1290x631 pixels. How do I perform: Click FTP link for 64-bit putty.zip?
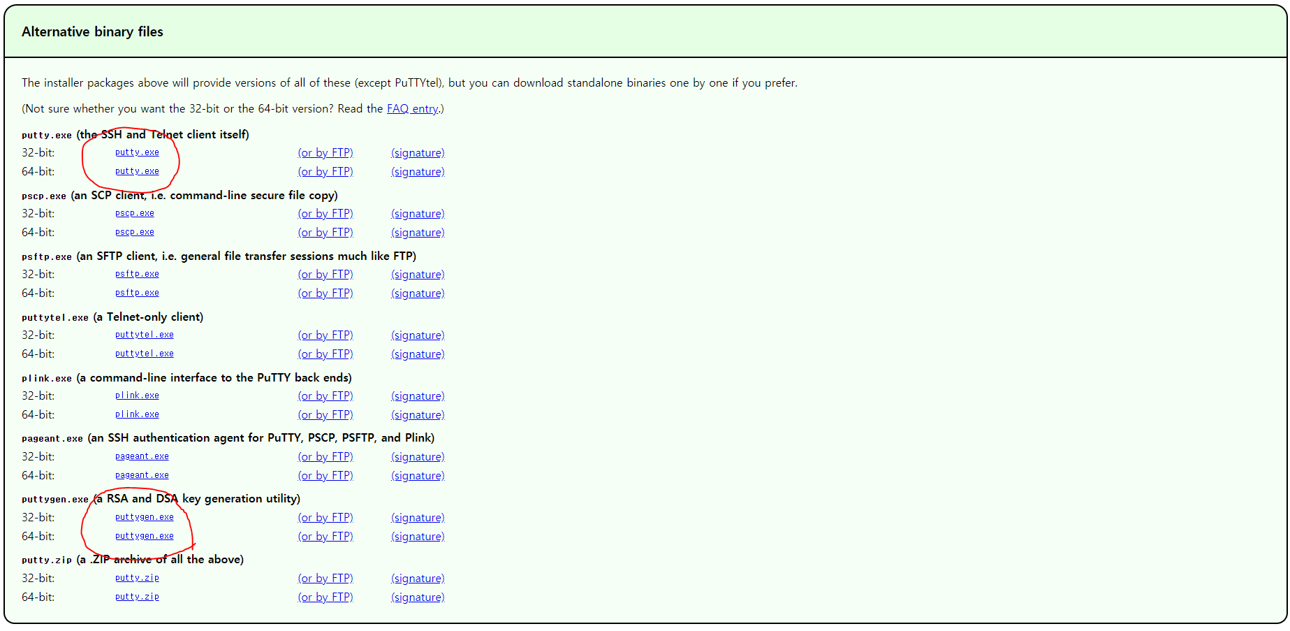coord(325,597)
